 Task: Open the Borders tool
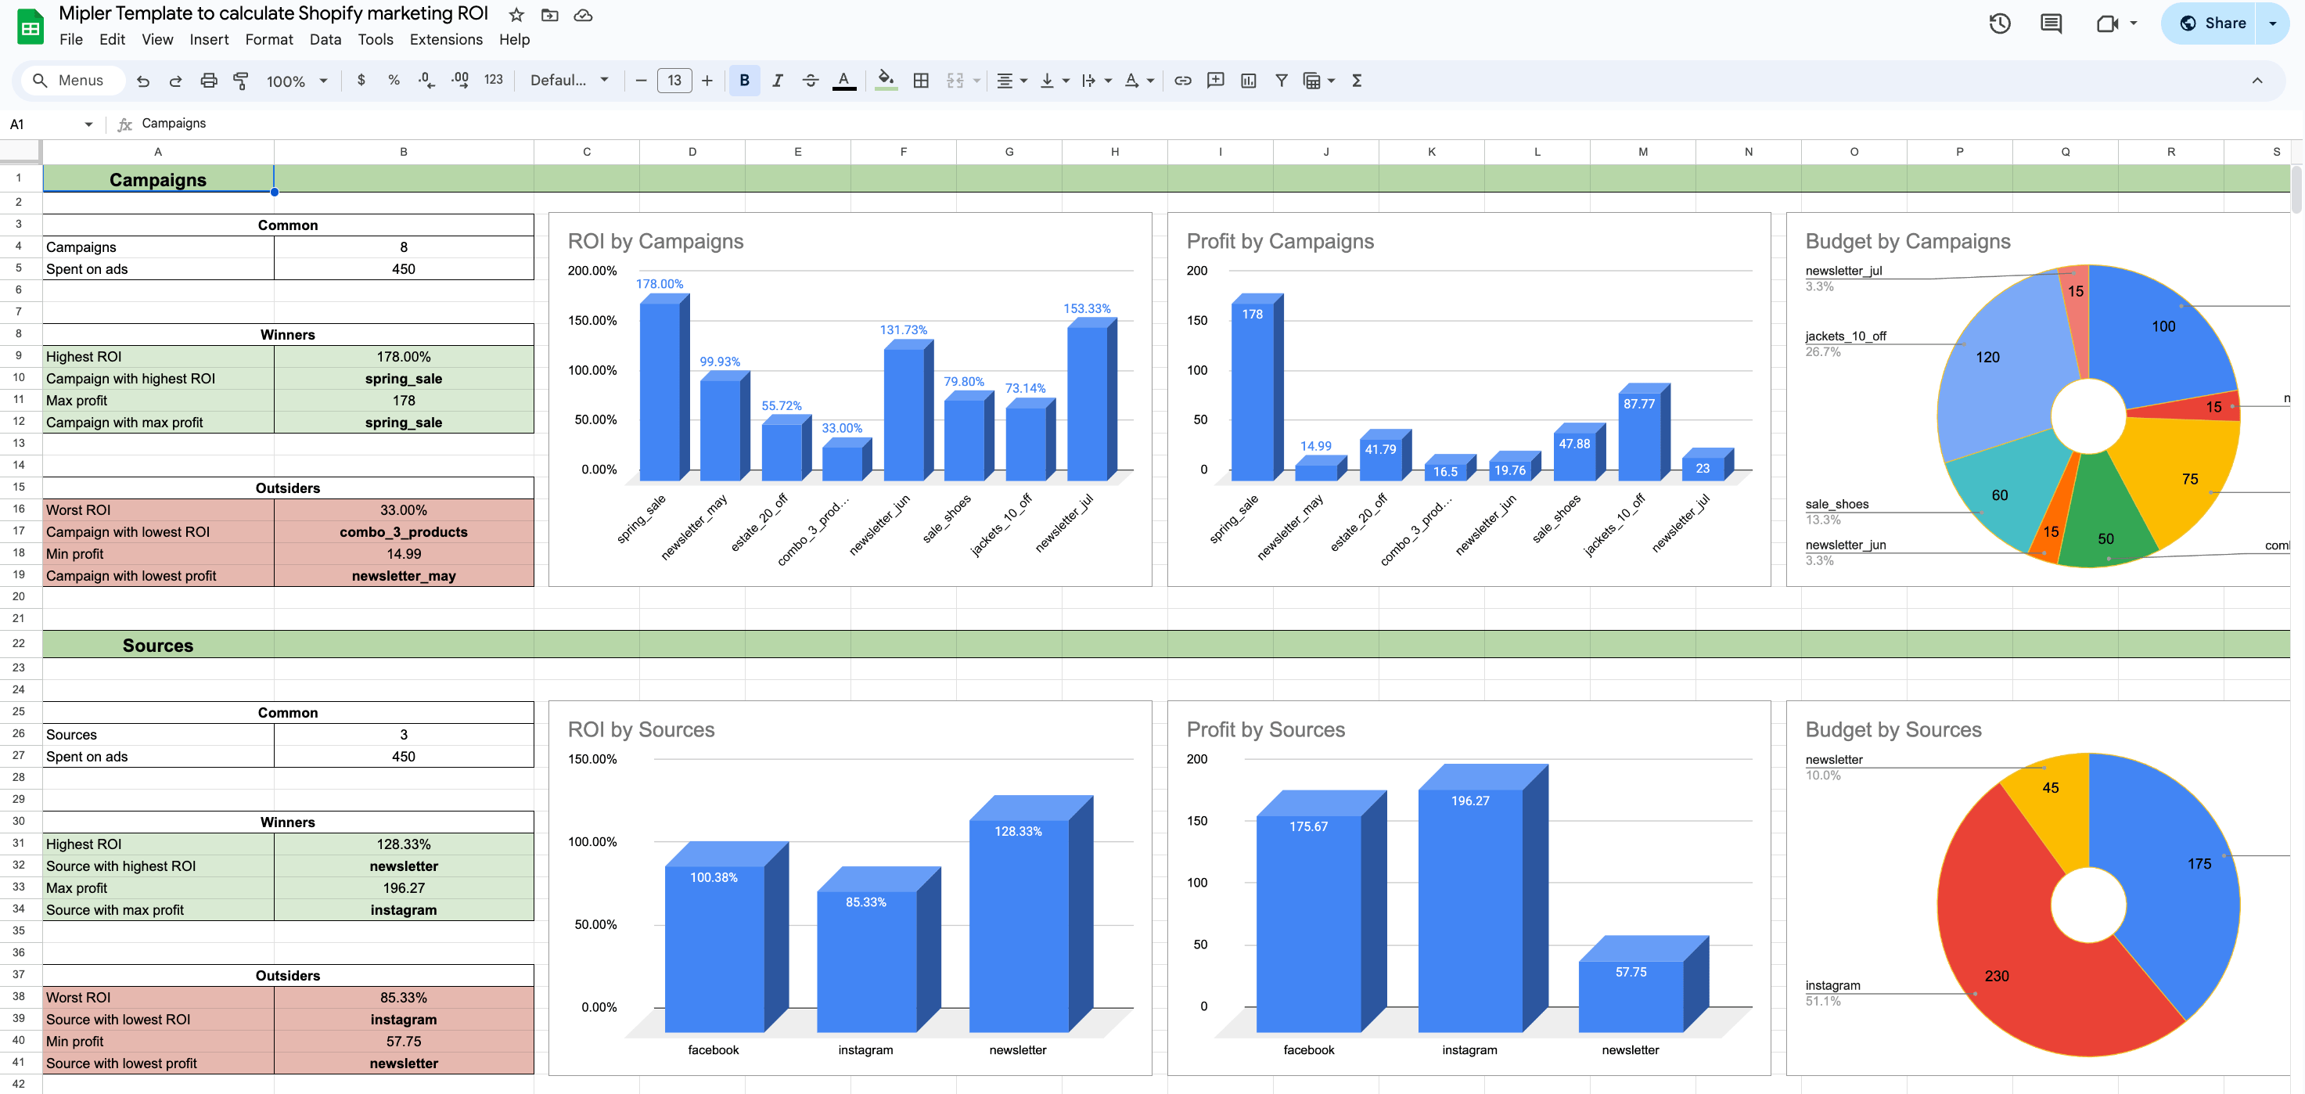pyautogui.click(x=921, y=81)
